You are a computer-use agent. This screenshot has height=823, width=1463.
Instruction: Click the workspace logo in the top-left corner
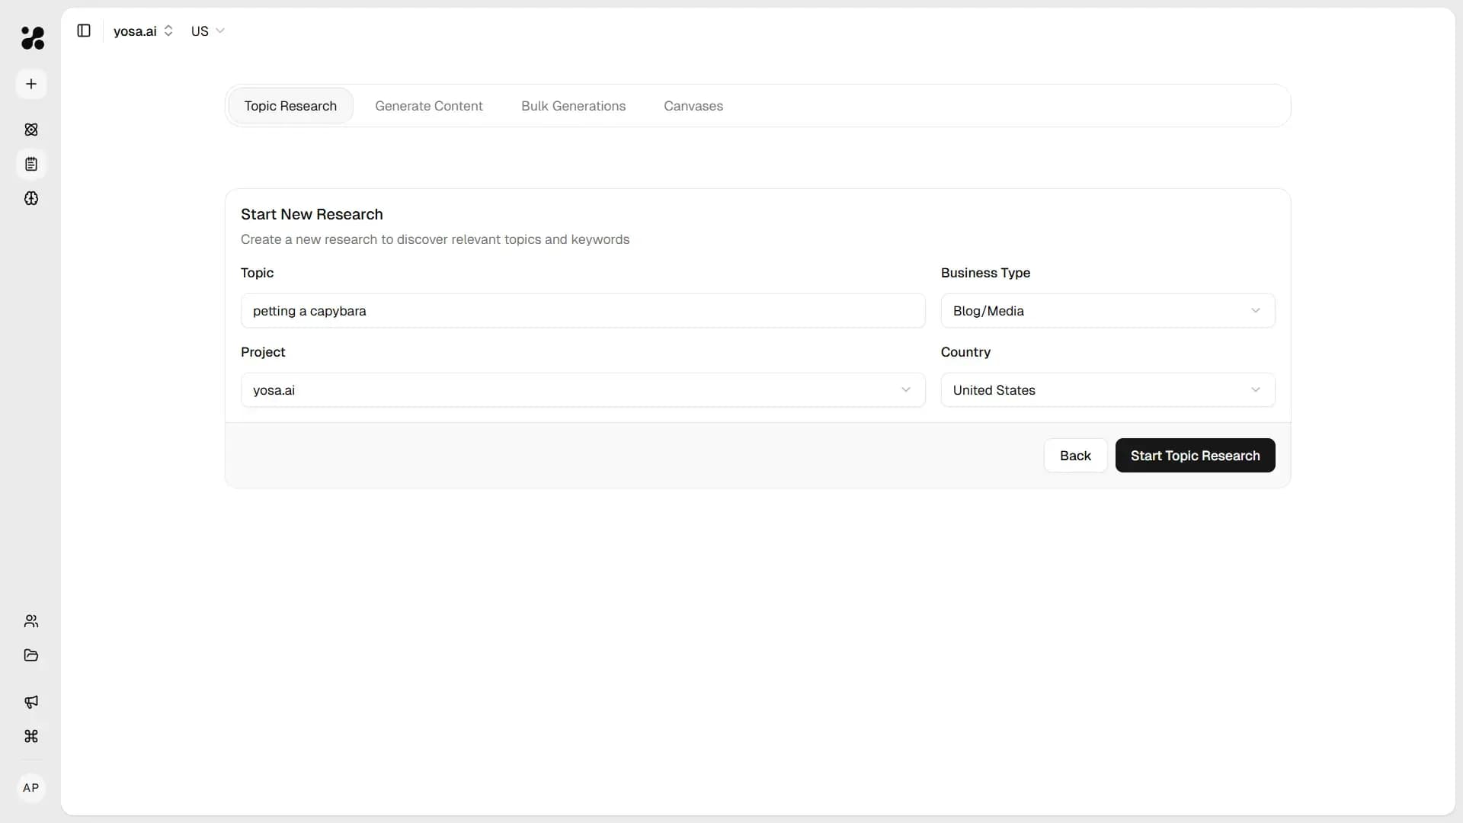pos(32,38)
